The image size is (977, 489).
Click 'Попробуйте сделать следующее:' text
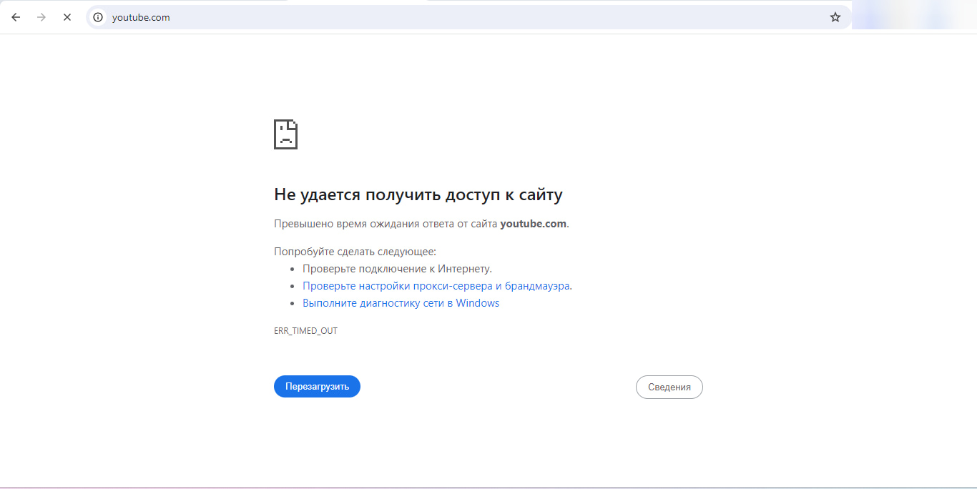tap(355, 252)
